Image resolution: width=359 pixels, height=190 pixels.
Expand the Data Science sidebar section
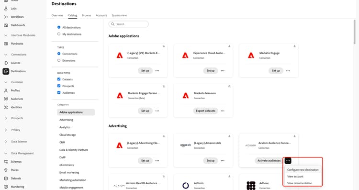pos(6,142)
